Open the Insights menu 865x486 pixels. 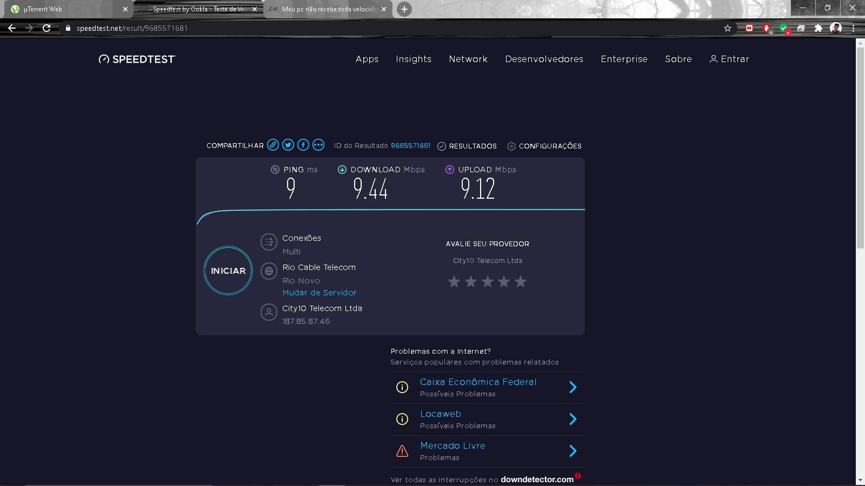click(x=414, y=59)
